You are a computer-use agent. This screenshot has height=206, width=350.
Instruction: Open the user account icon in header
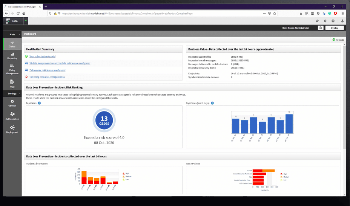[x=342, y=21]
